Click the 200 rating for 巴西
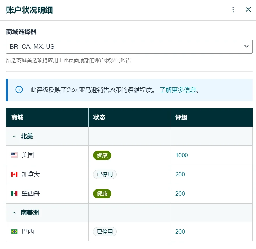The image size is (256, 249). click(180, 231)
